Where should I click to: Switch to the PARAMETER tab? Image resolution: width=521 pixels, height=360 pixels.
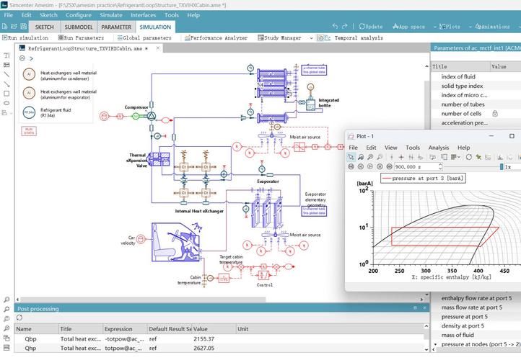point(115,27)
